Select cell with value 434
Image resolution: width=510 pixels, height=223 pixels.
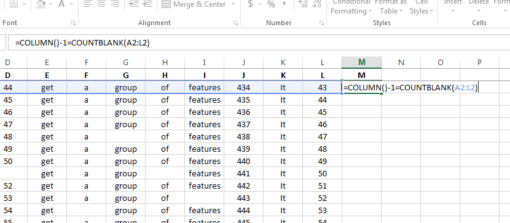pos(243,87)
